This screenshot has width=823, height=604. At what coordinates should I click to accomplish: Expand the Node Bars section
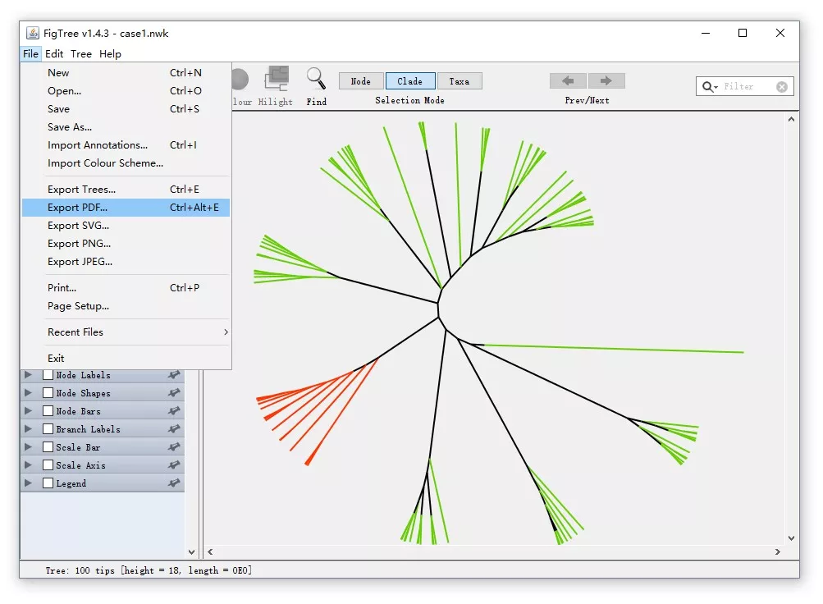coord(29,411)
